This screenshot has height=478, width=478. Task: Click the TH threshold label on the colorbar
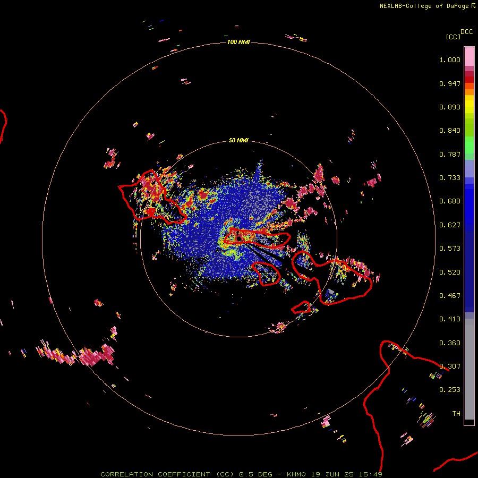pos(456,414)
